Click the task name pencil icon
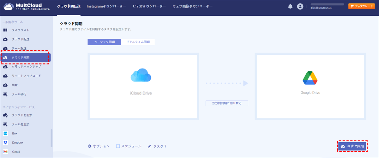Screen dimensions: 379x158 point(149,146)
